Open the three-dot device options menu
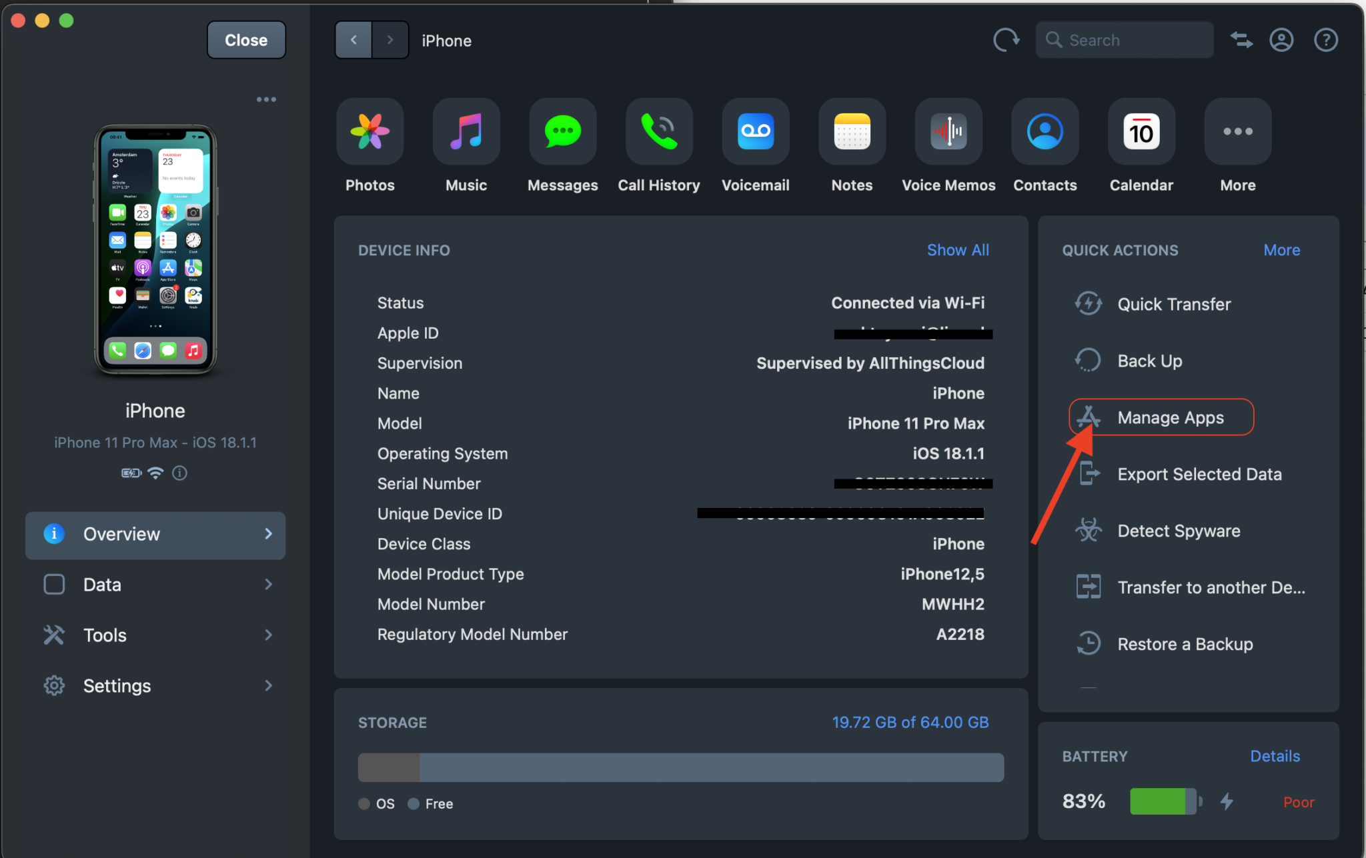 [266, 99]
